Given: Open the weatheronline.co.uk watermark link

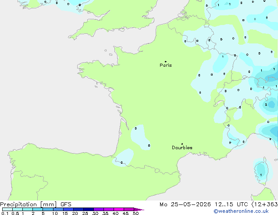Looking at the screenshot, I should pos(241,211).
